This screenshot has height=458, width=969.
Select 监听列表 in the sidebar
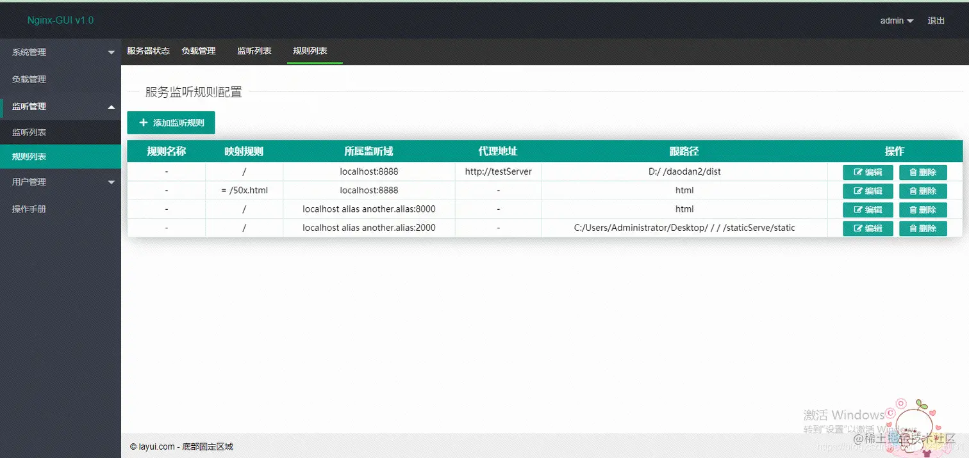click(x=61, y=132)
